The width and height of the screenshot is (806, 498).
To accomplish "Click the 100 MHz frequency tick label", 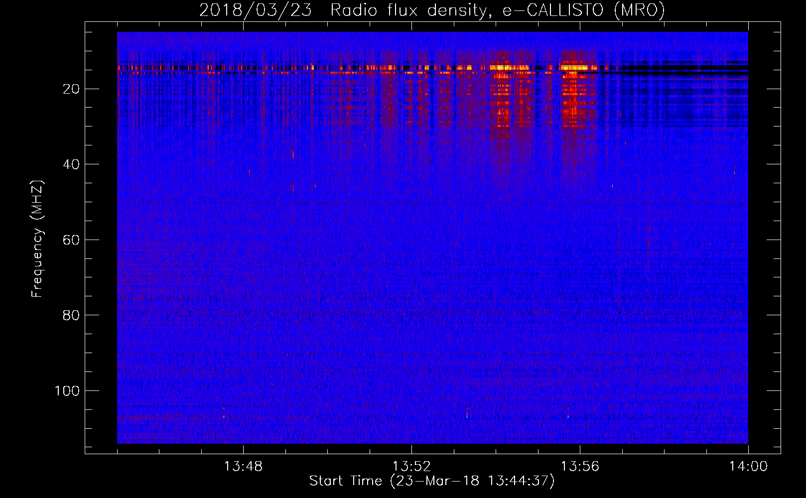I will coord(67,391).
